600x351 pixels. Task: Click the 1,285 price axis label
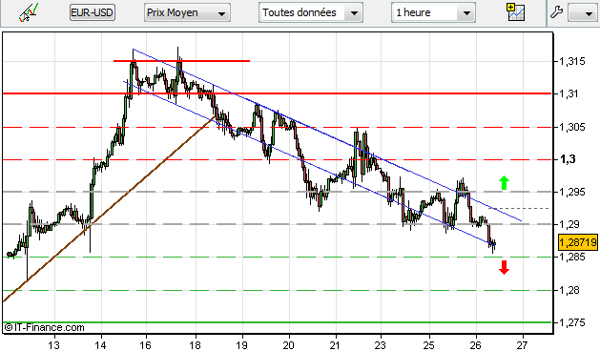(571, 257)
